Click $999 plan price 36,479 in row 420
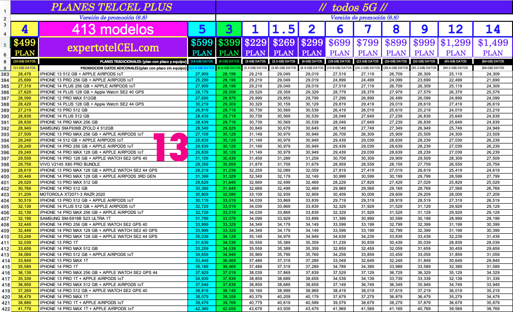 (425, 297)
